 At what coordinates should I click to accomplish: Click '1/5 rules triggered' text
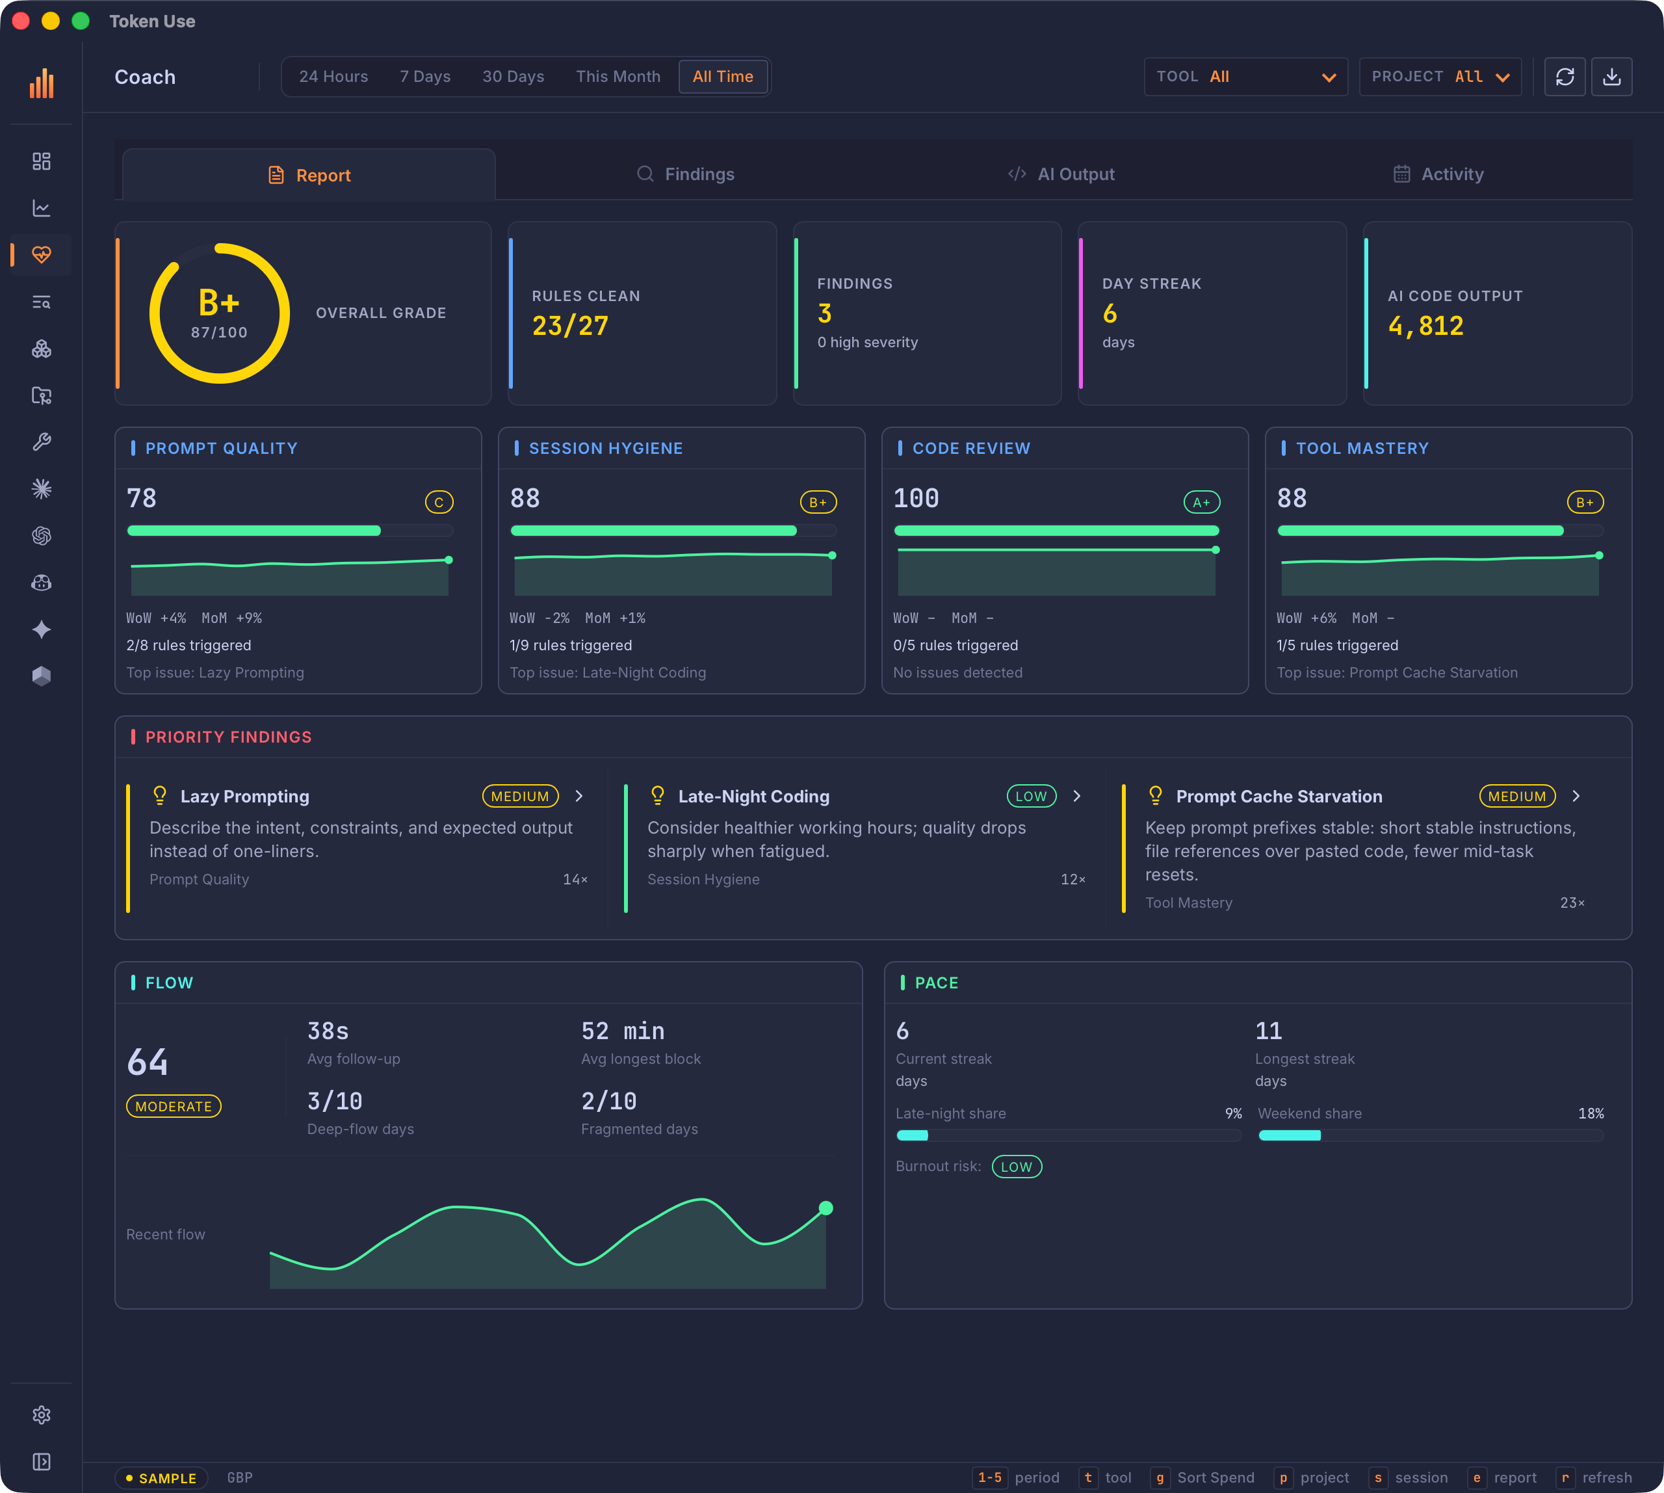tap(1338, 646)
